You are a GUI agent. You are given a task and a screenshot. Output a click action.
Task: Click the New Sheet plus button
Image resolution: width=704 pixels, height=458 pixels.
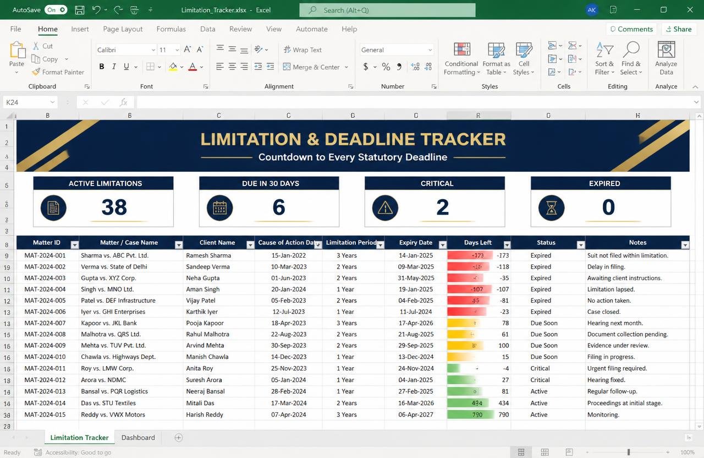coord(178,438)
